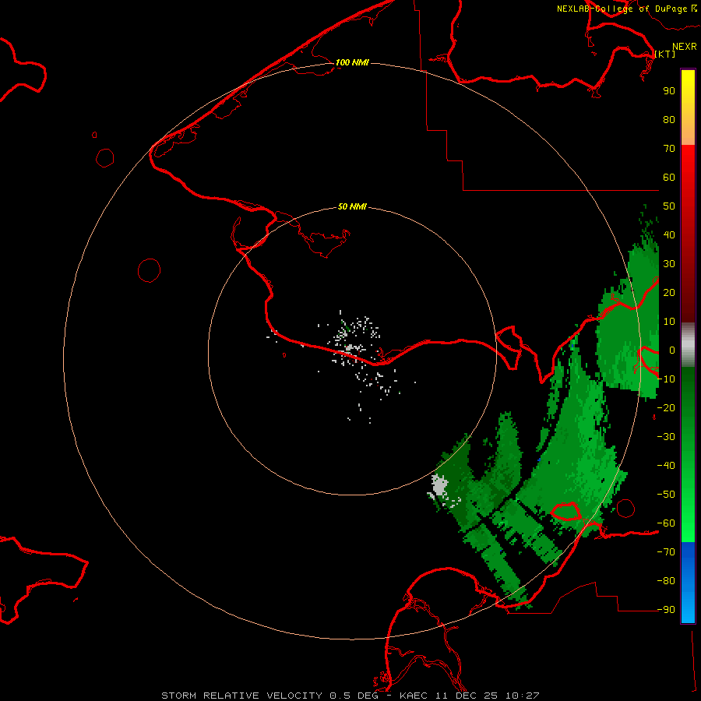Pick the blue segment of the color bar

[688, 583]
